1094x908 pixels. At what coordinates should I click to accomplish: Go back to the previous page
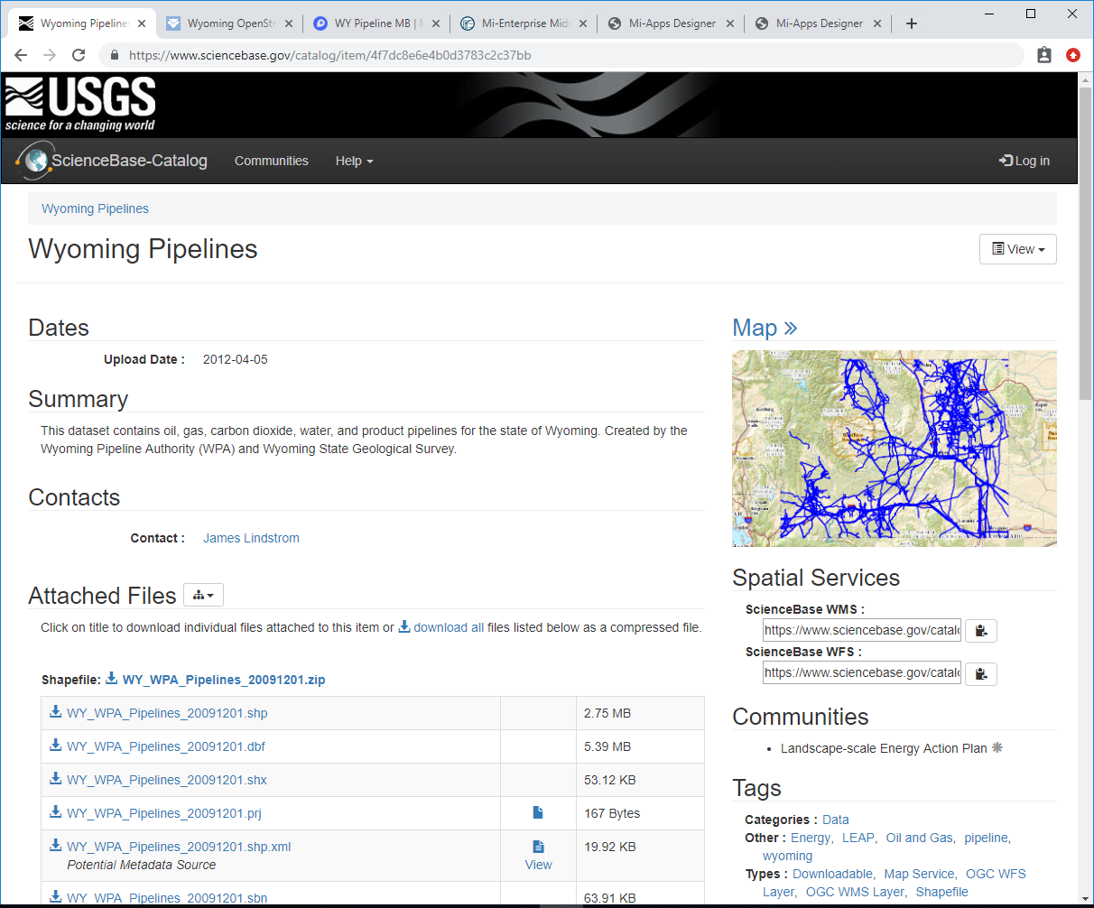click(x=21, y=55)
